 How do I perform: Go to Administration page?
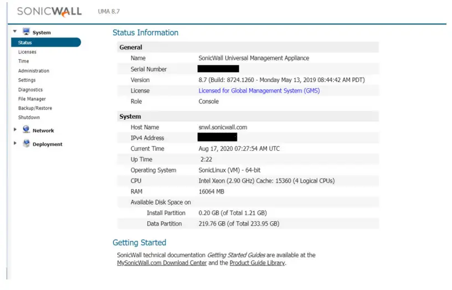tap(34, 70)
